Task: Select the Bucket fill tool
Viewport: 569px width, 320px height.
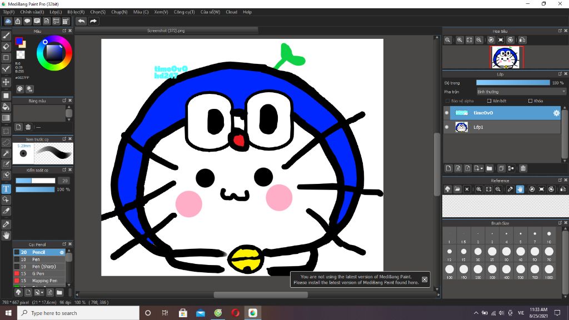Action: coord(6,107)
